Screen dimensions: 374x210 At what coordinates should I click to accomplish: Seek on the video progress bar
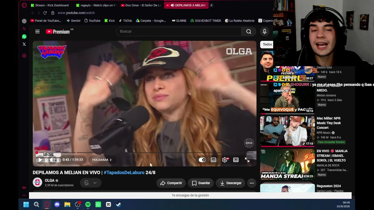pos(145,153)
